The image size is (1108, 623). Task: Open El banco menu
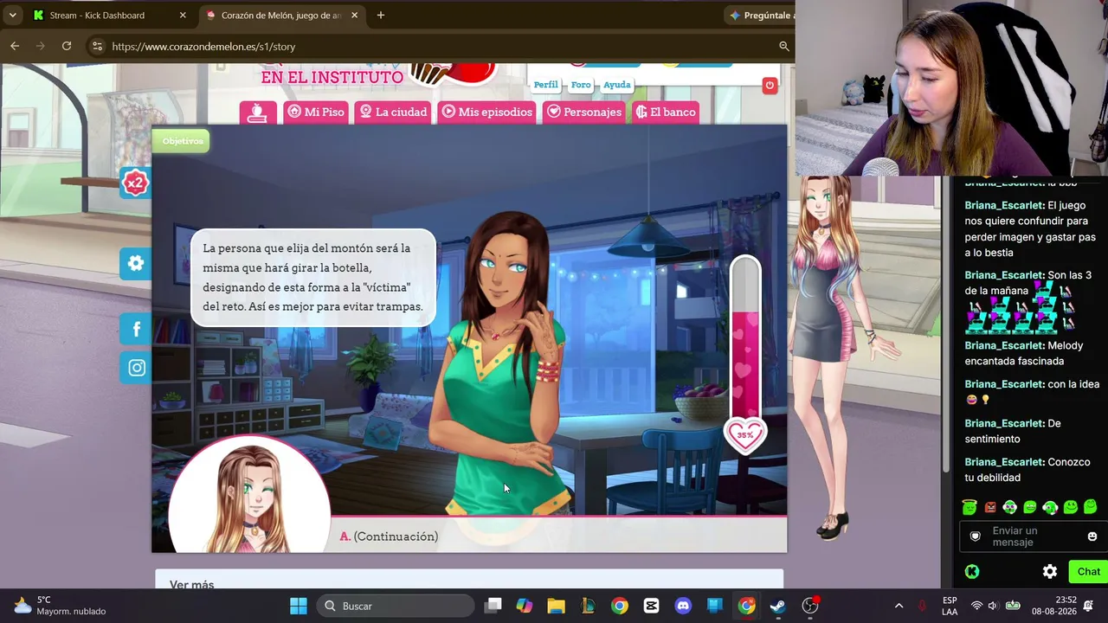click(666, 112)
